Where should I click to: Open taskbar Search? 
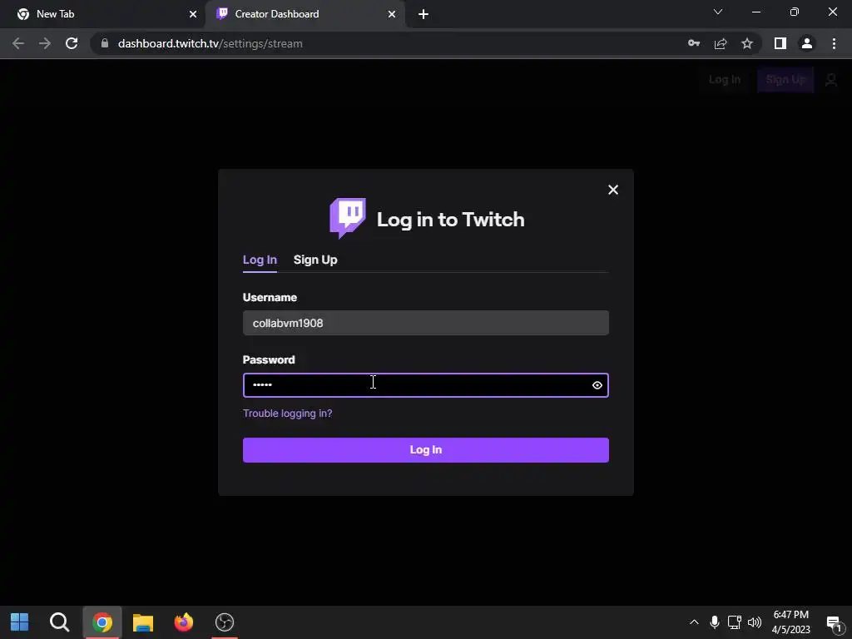(x=59, y=622)
